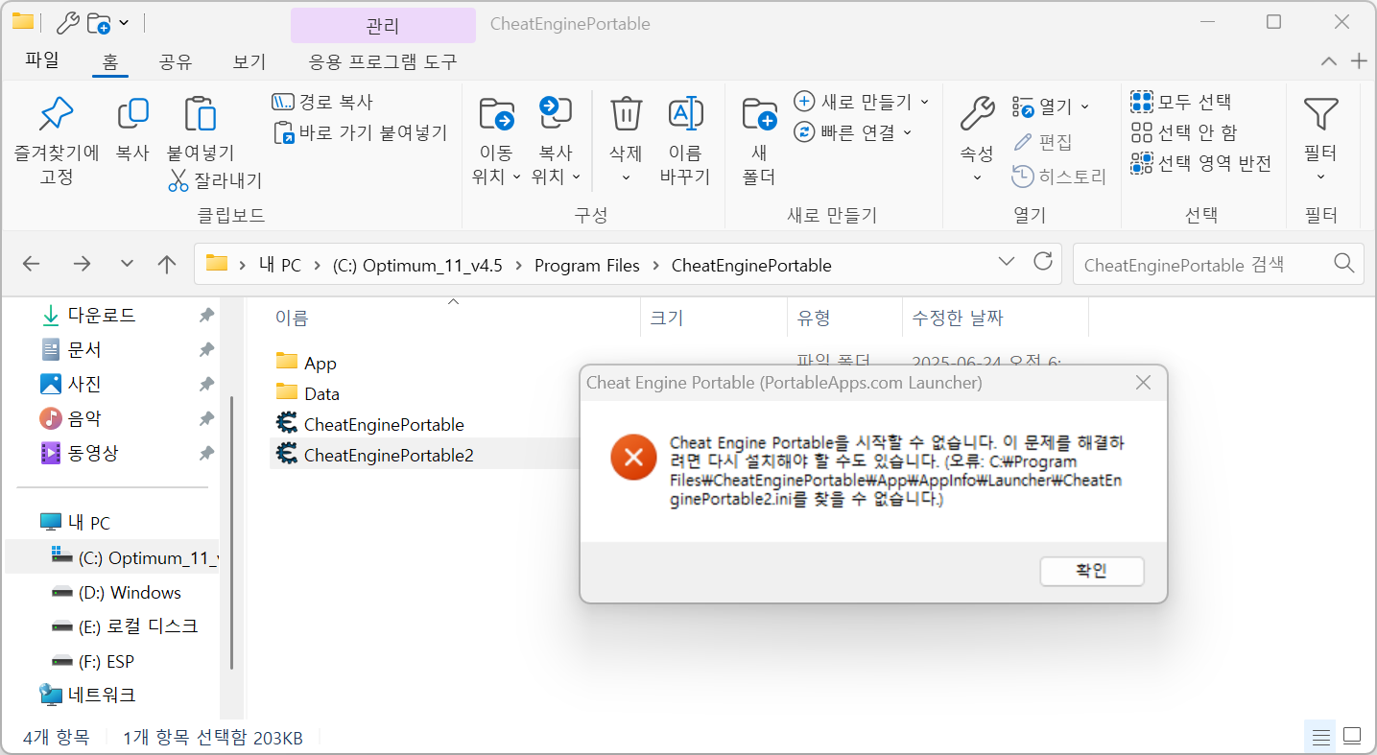Click the 편집 (Edit) pencil item

(x=1043, y=142)
